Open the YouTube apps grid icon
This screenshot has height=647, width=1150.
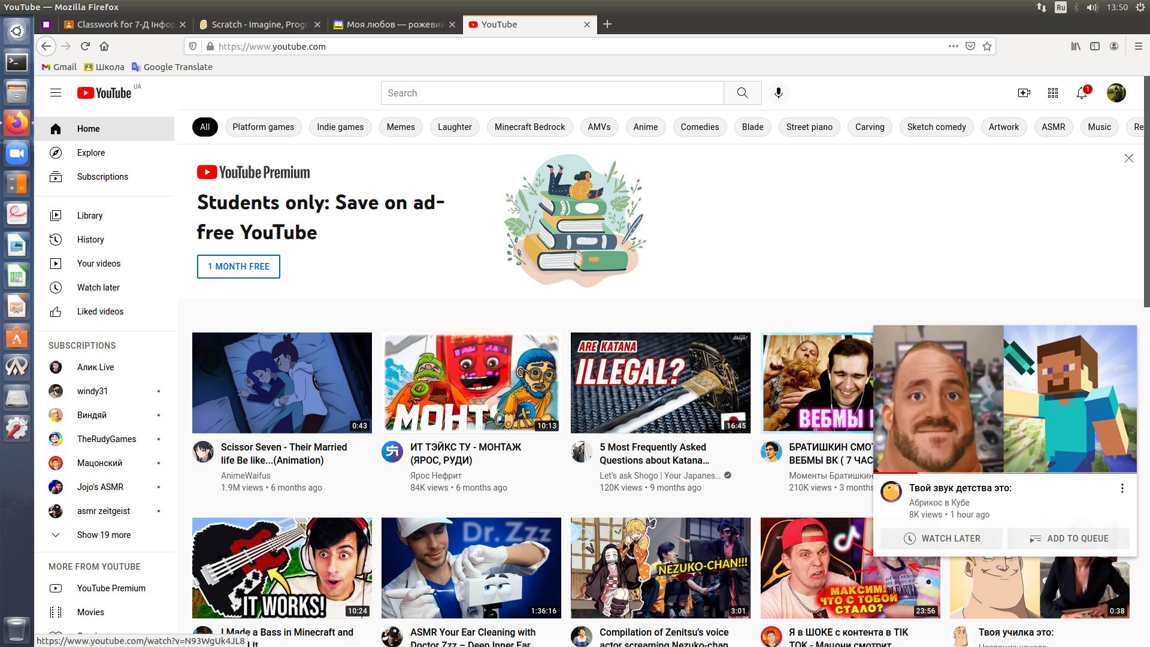pos(1053,93)
